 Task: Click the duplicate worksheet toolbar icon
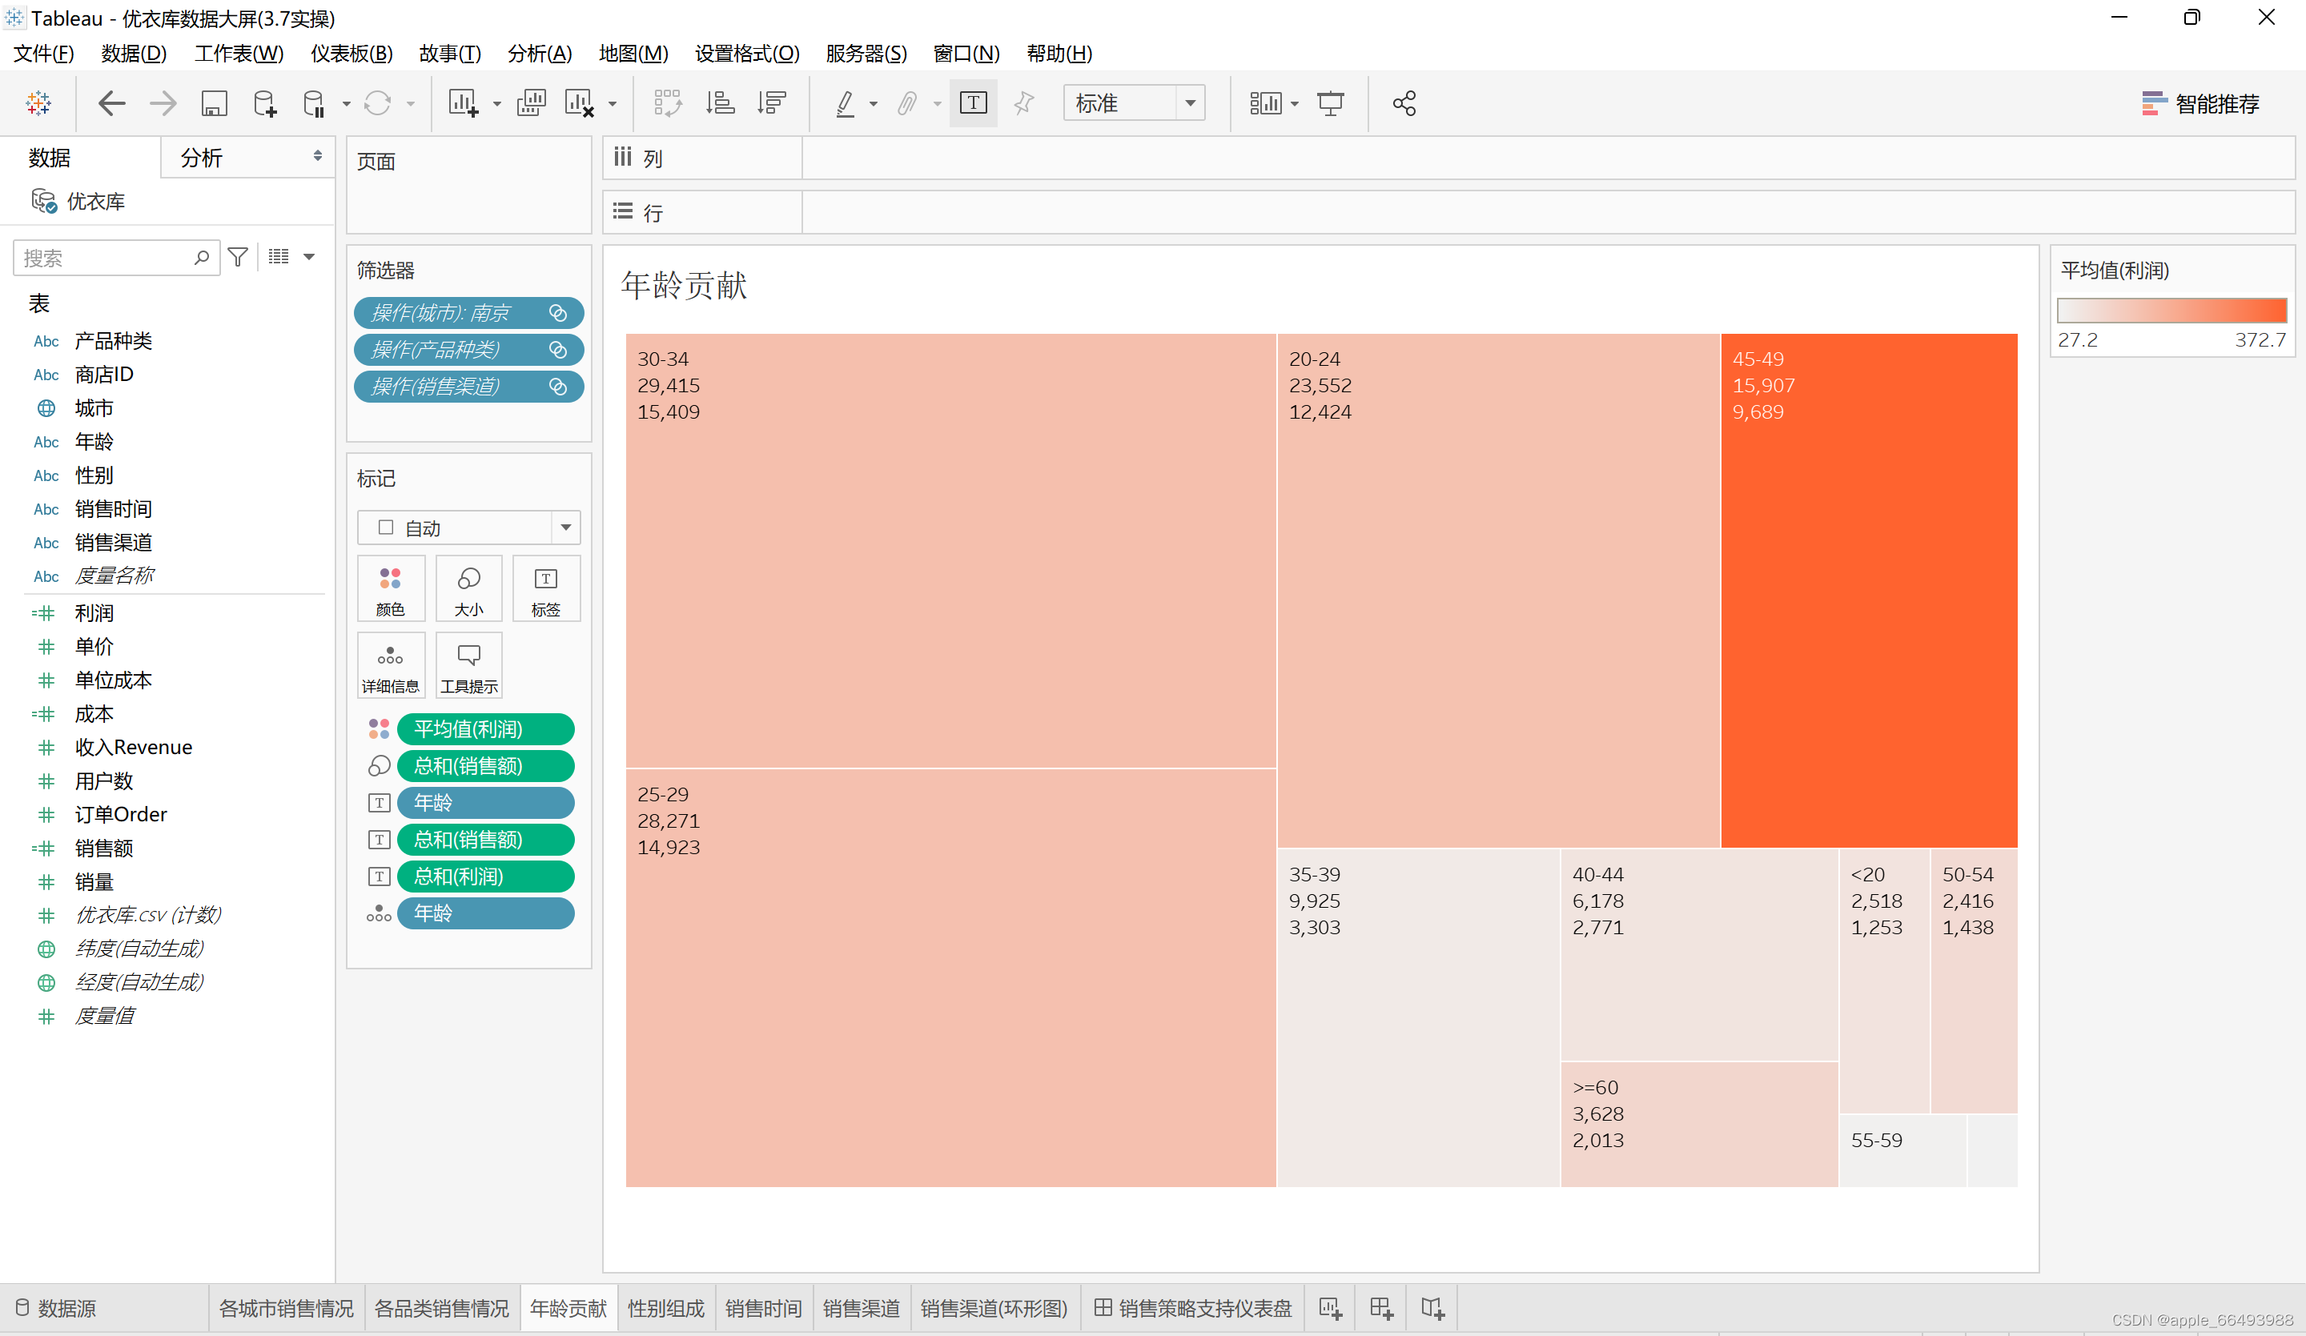(531, 103)
